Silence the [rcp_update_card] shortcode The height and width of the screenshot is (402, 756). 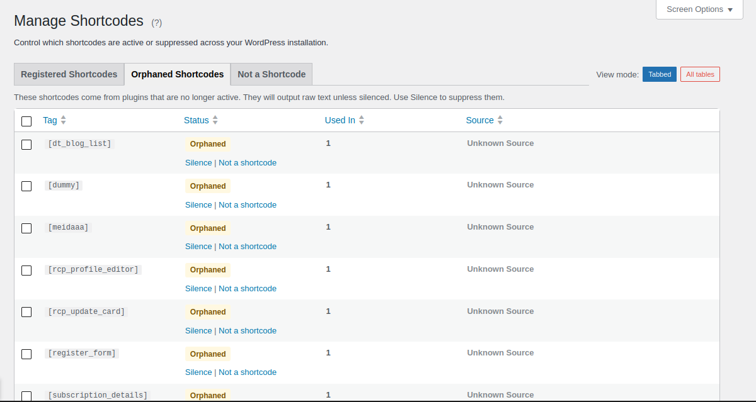[x=198, y=330]
